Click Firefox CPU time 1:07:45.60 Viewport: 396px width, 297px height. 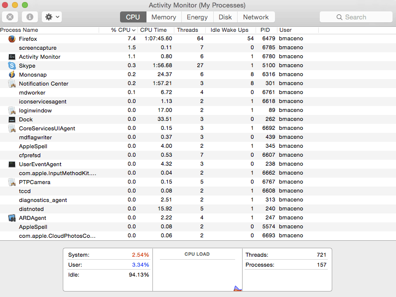(158, 39)
